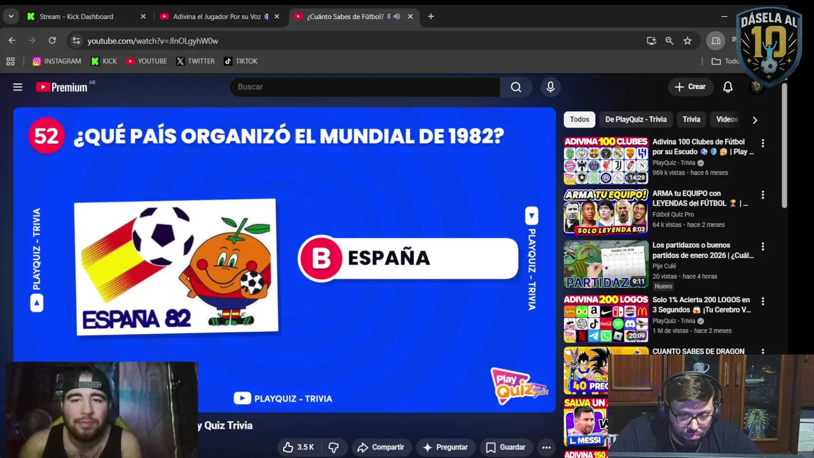Viewport: 814px width, 458px height.
Task: Open options for Solo 1% Acierta video
Action: click(x=762, y=301)
